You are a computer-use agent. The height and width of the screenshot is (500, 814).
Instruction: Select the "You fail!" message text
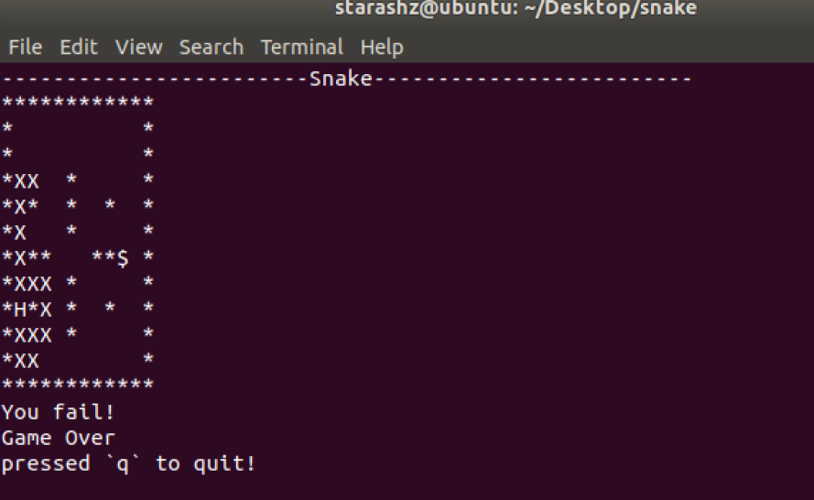58,412
